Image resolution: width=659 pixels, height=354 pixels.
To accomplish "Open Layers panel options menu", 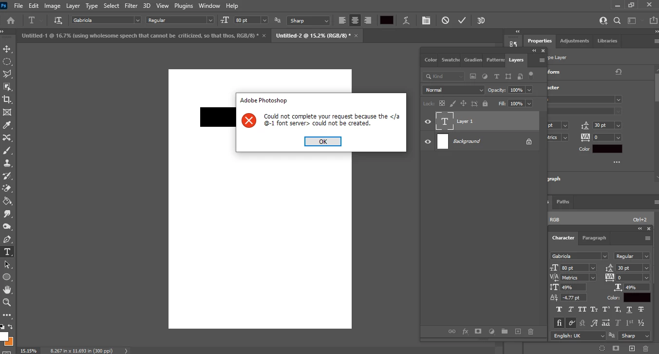I will pos(542,60).
